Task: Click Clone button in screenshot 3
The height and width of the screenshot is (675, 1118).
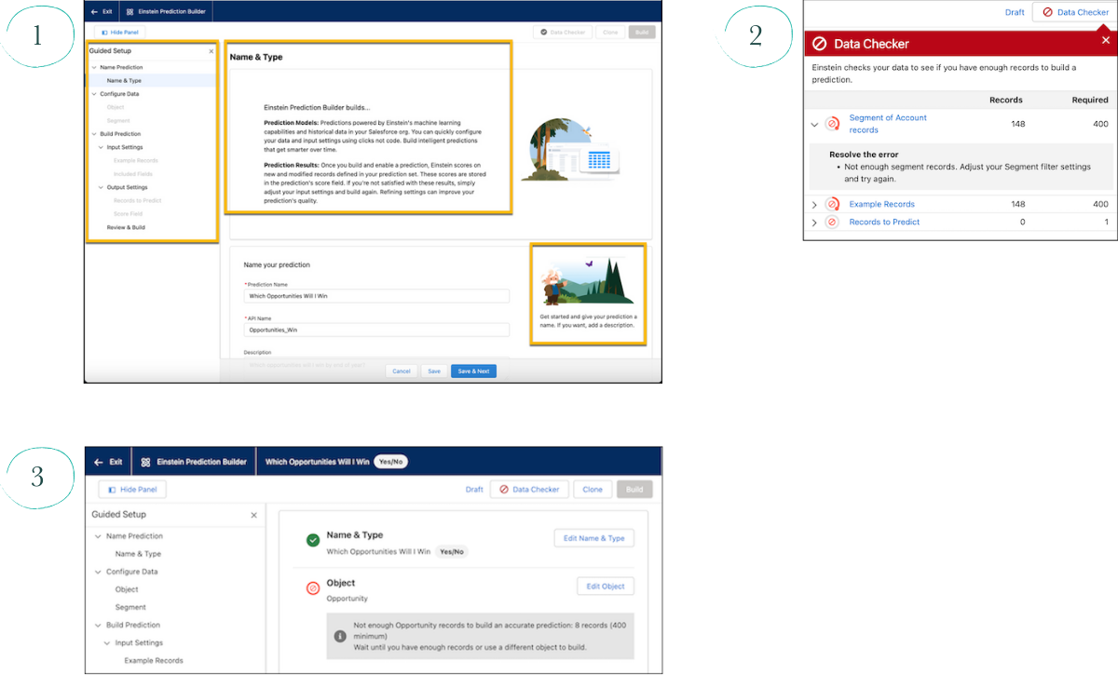Action: pos(593,489)
